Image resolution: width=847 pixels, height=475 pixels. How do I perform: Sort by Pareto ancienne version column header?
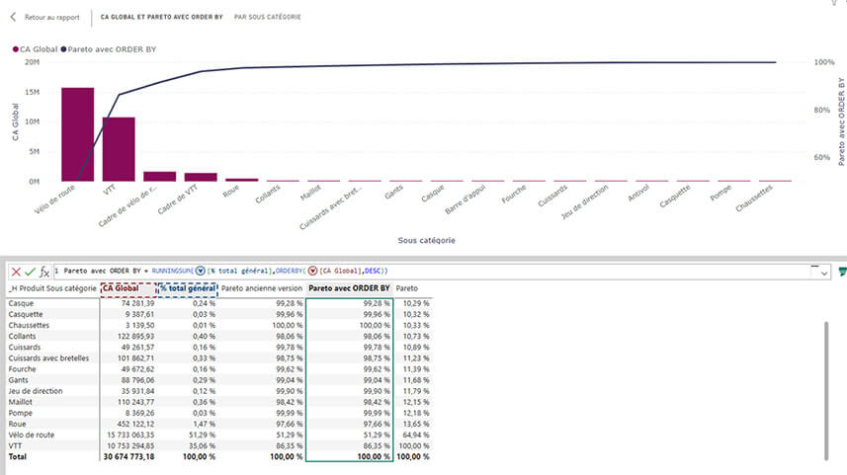pyautogui.click(x=260, y=288)
